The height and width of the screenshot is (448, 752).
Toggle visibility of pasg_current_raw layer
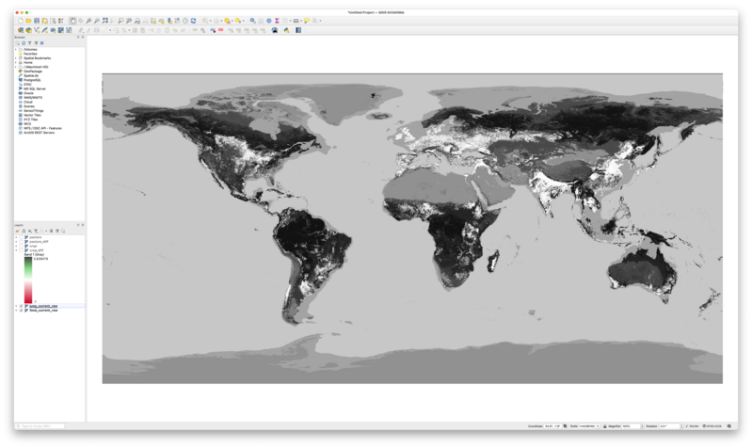tap(21, 306)
